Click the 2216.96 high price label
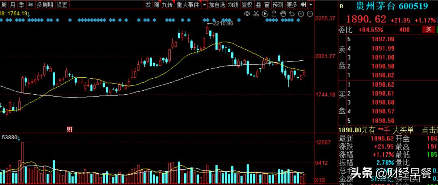This screenshot has height=185, width=438. click(223, 23)
